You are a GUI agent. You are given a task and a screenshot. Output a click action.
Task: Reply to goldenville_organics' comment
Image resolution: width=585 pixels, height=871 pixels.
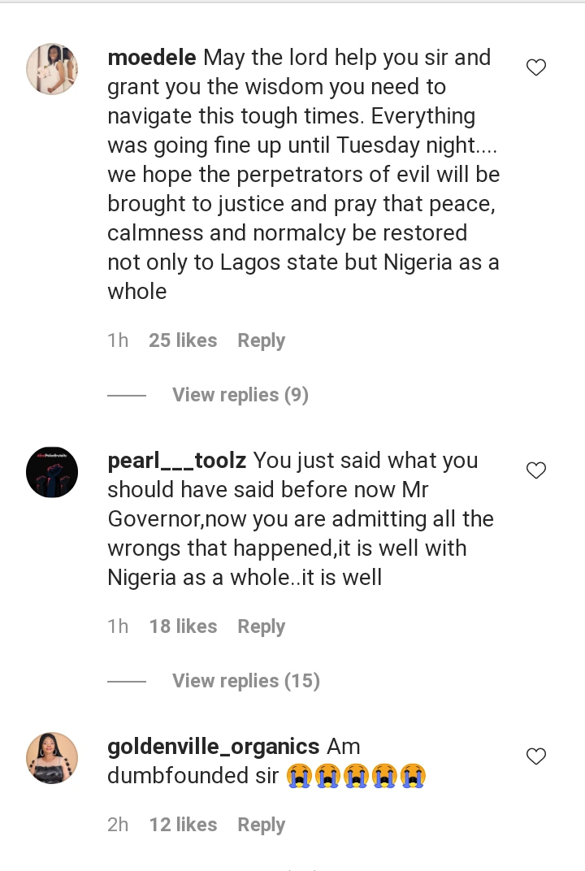tap(261, 825)
